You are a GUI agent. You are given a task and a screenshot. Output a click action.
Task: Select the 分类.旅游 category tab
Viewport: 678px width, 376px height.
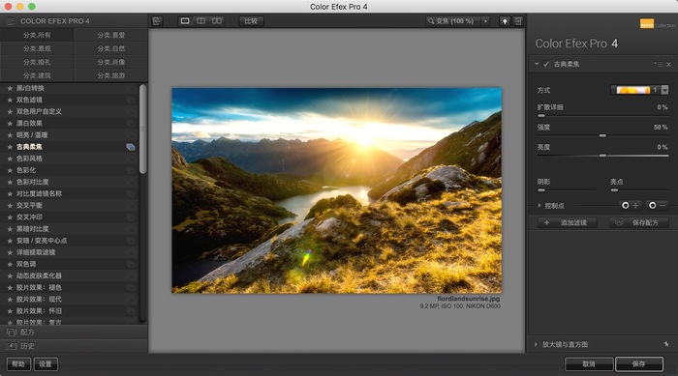[x=111, y=75]
